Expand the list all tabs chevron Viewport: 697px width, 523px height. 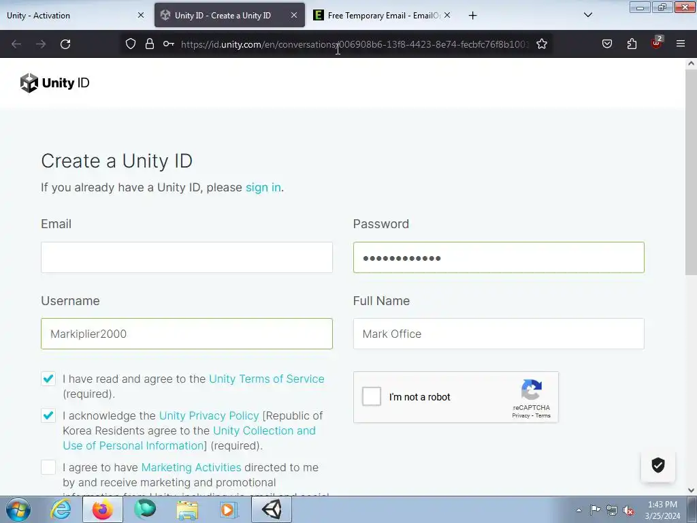click(587, 15)
